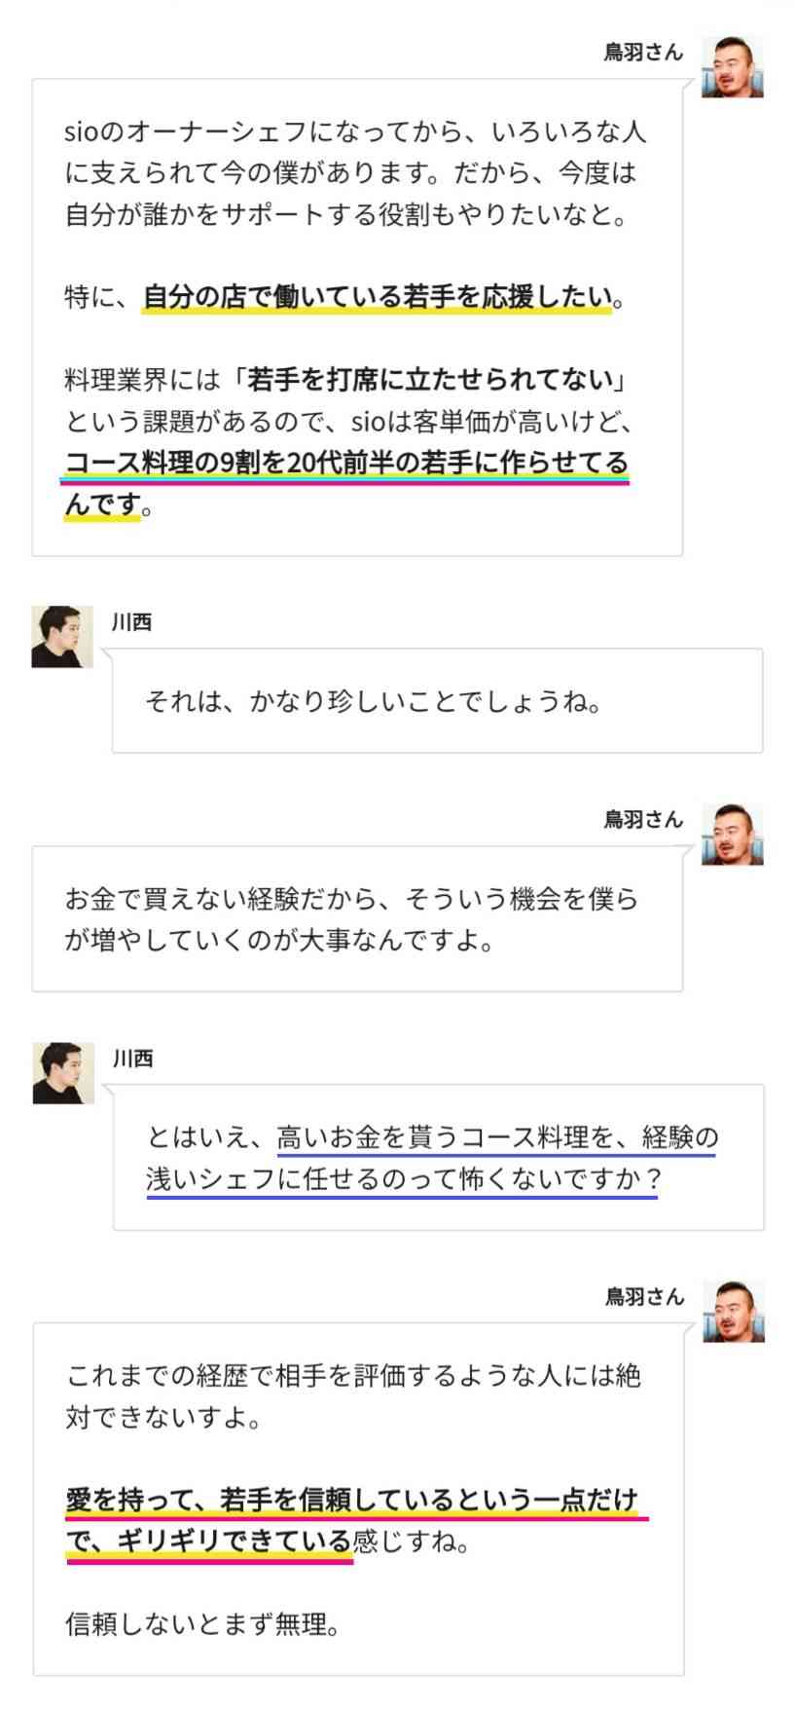Click highlighted line コース料理の9割を20代前半の若手に作らせてる

(346, 464)
